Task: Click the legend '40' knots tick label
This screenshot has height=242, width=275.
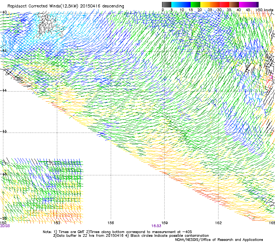Action: pyautogui.click(x=239, y=10)
